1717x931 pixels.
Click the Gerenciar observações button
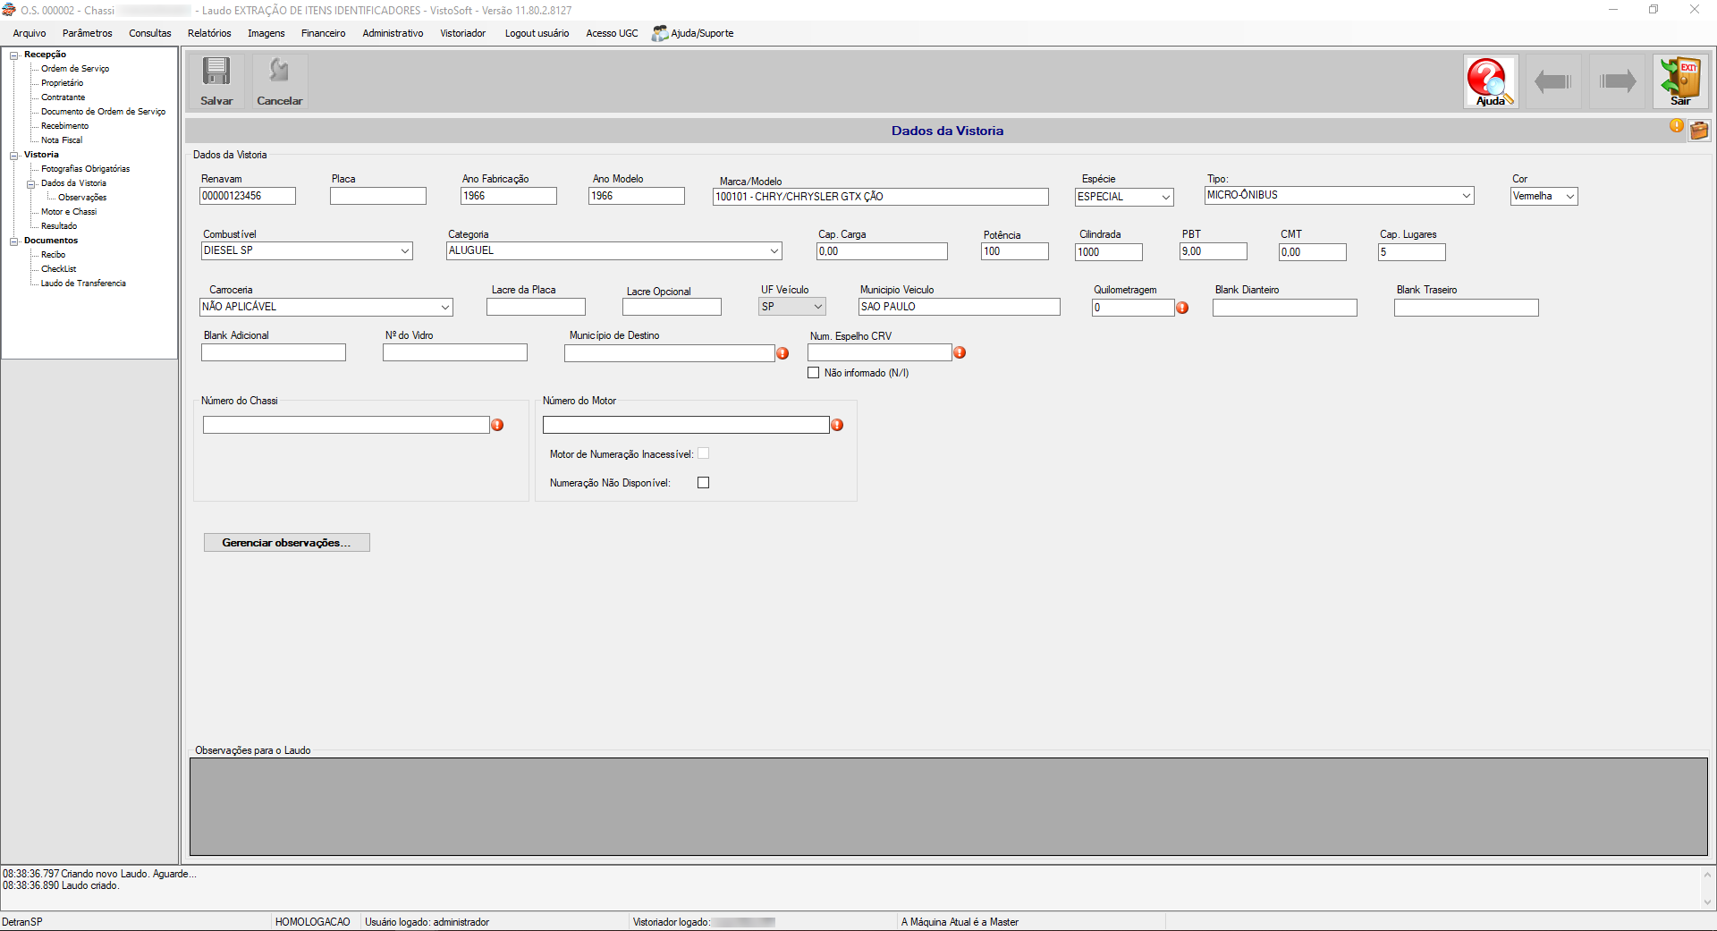(x=287, y=543)
